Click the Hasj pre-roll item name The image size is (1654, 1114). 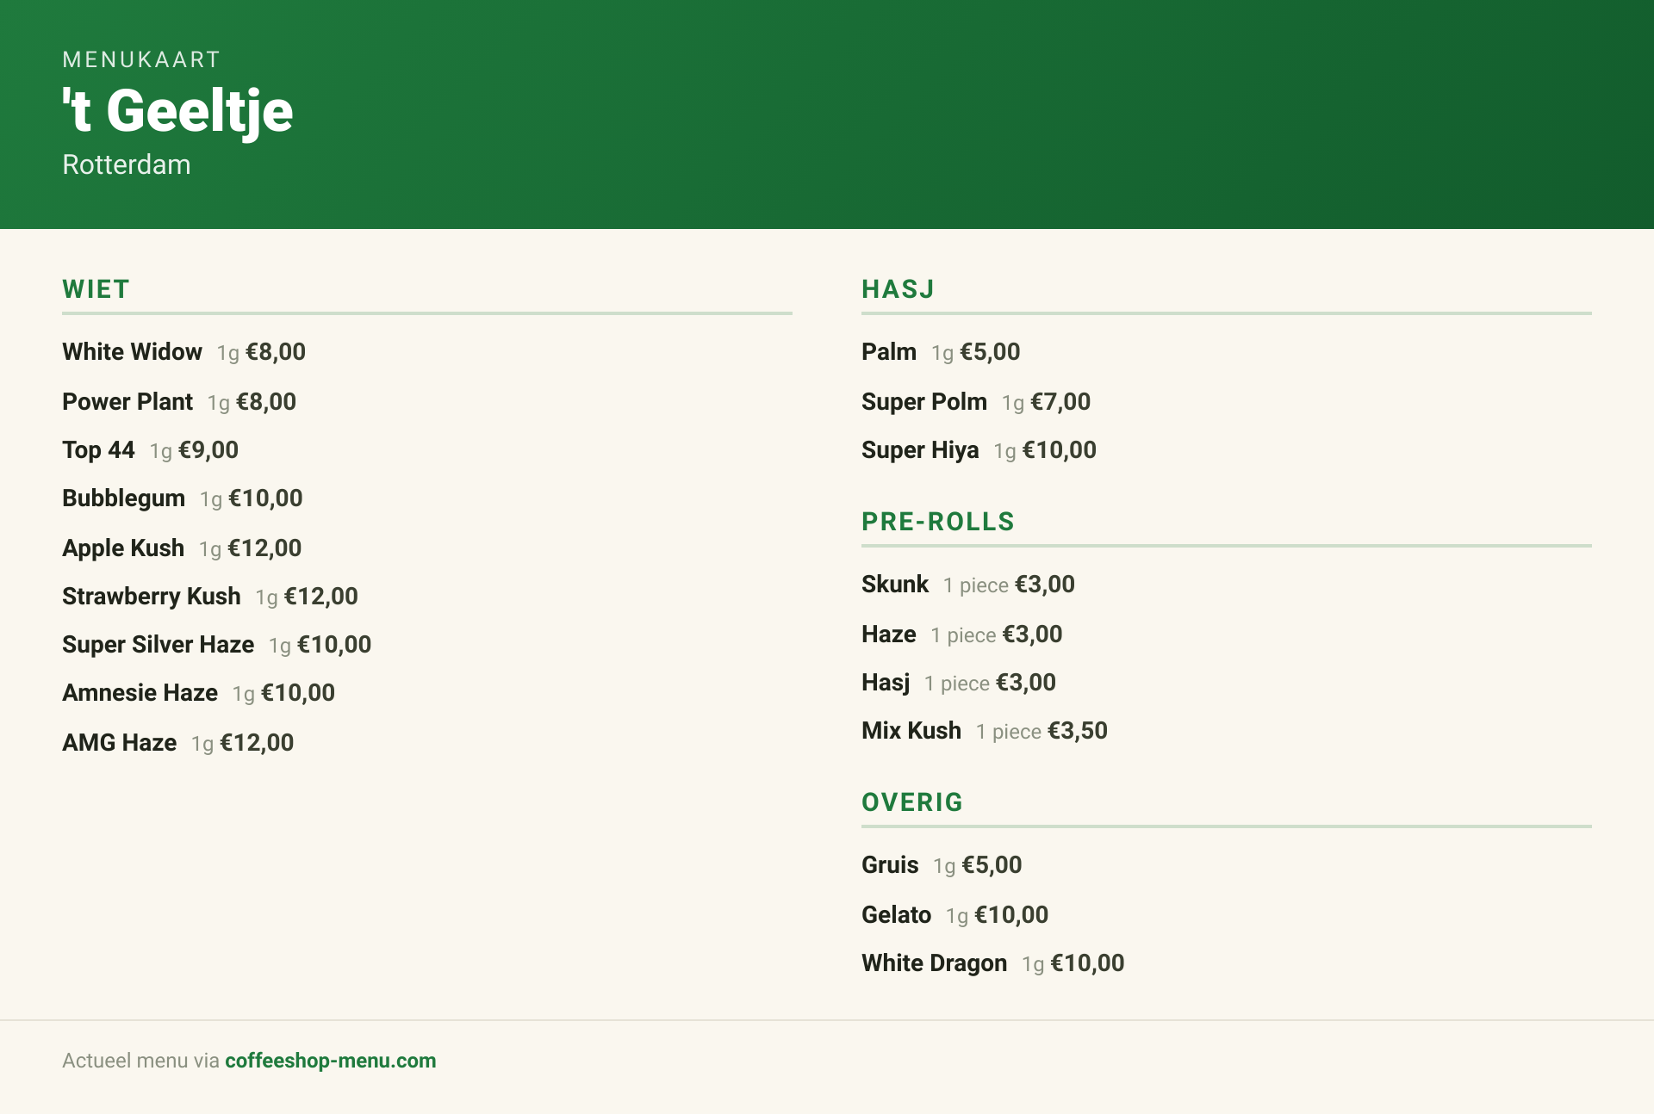click(x=886, y=683)
